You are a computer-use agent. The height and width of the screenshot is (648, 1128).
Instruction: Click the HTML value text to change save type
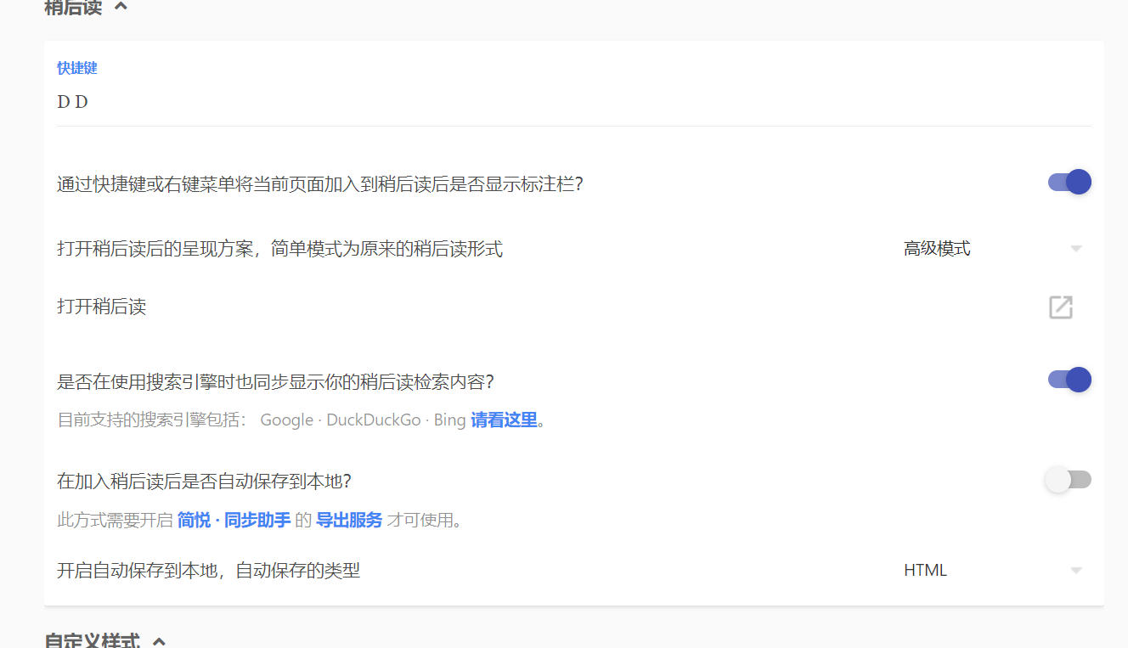tap(925, 570)
